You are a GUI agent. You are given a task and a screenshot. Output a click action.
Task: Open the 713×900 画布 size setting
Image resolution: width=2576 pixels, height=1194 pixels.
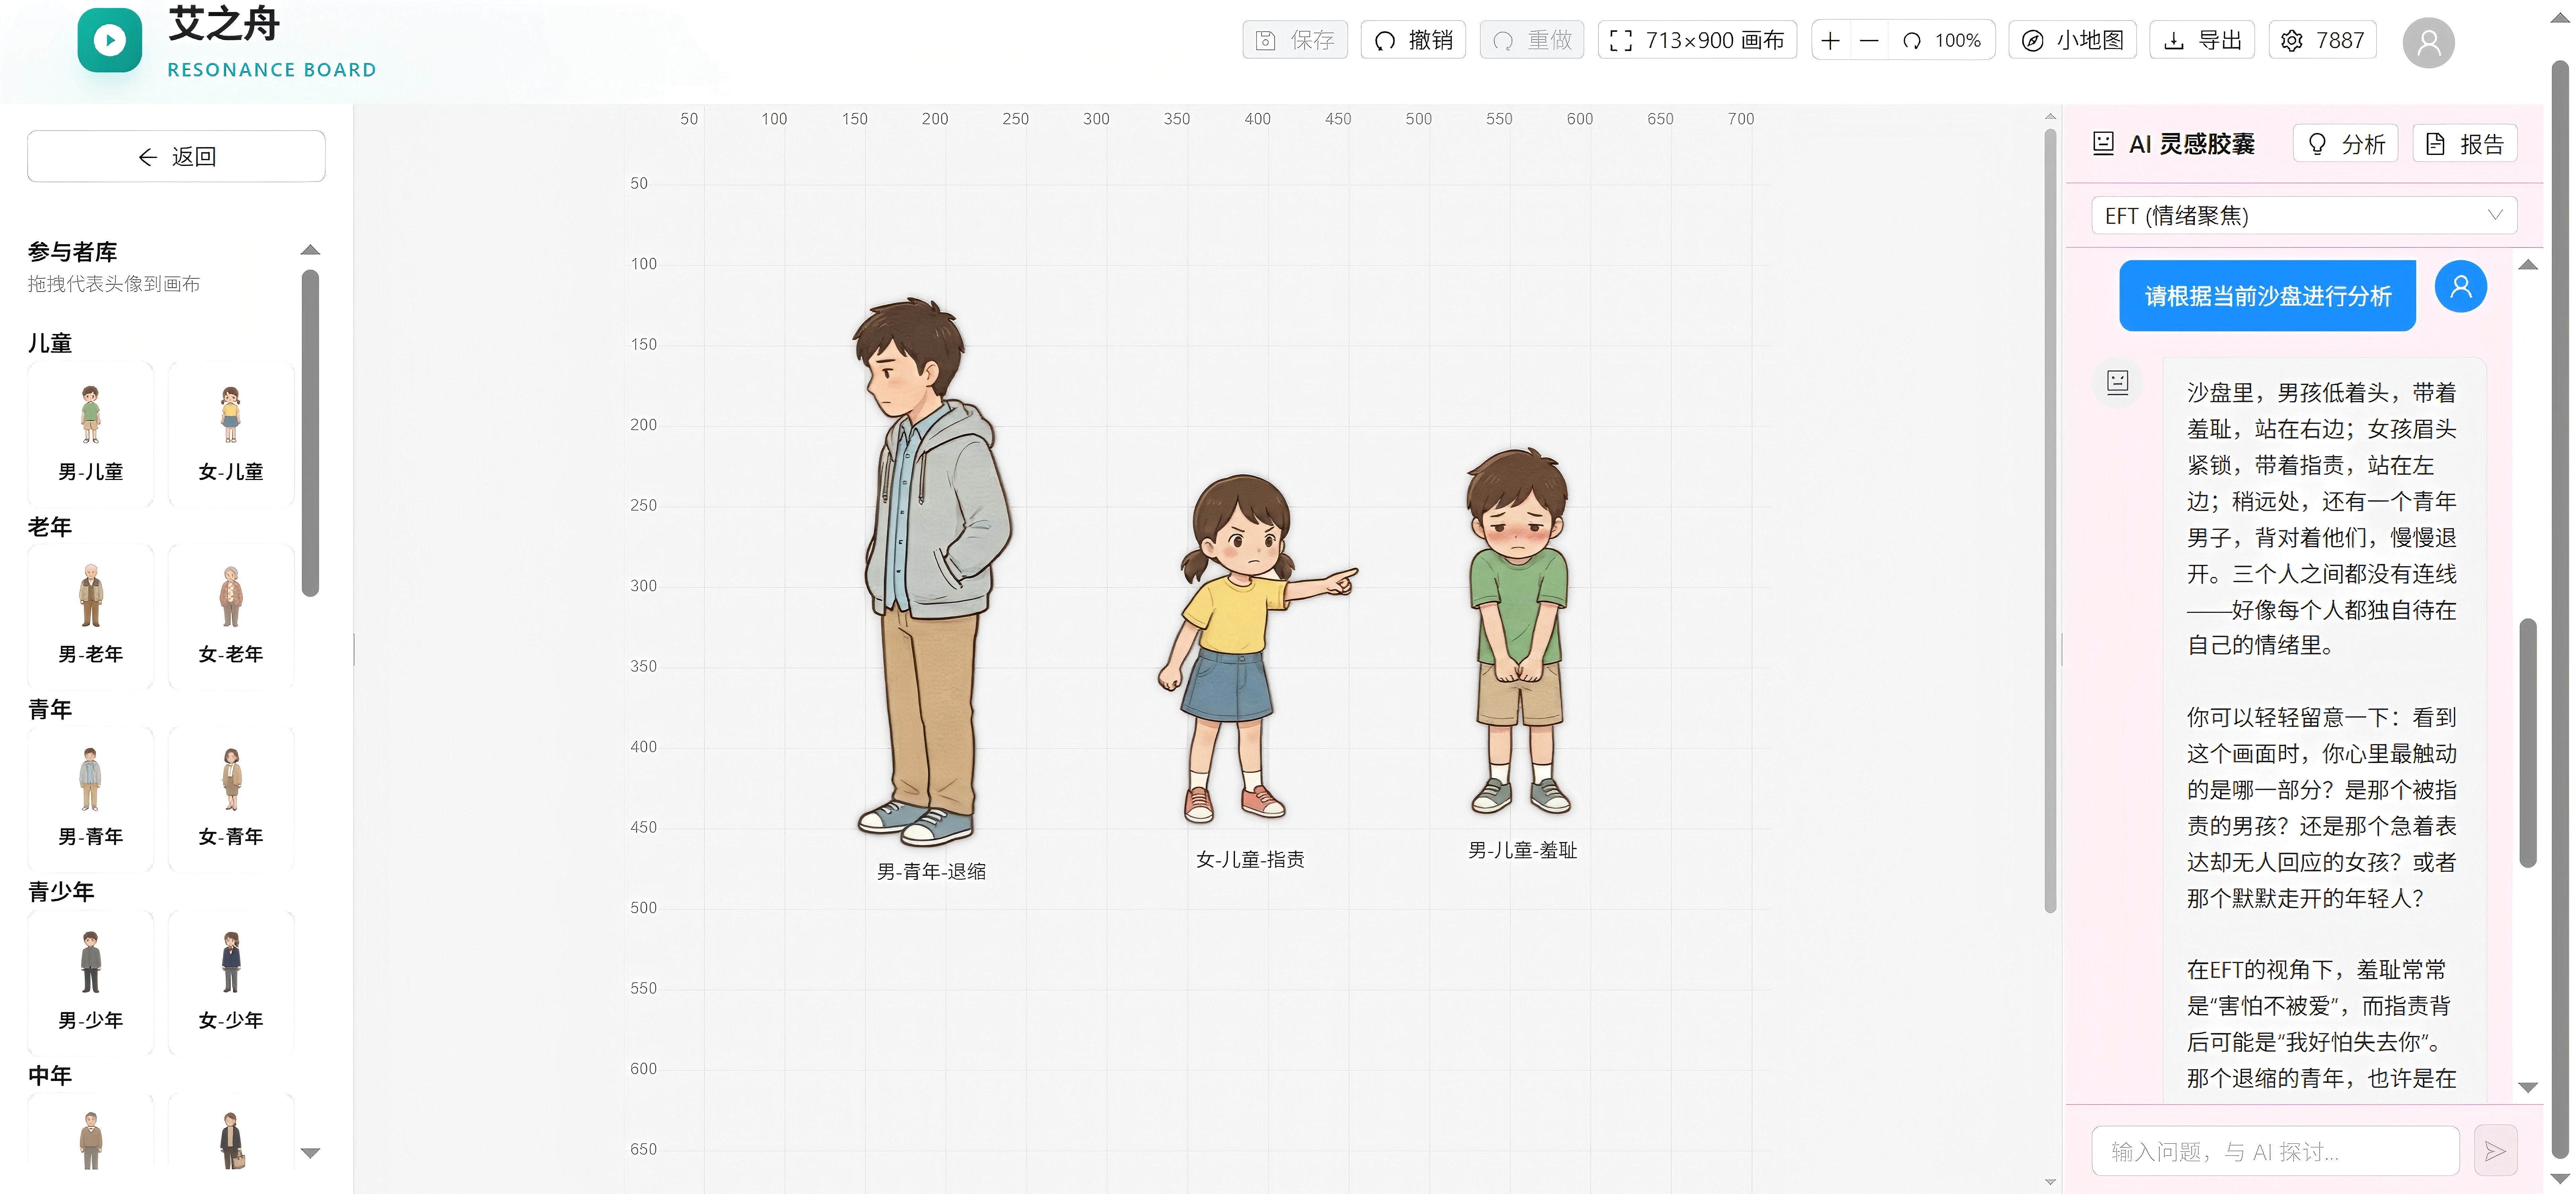coord(1697,41)
